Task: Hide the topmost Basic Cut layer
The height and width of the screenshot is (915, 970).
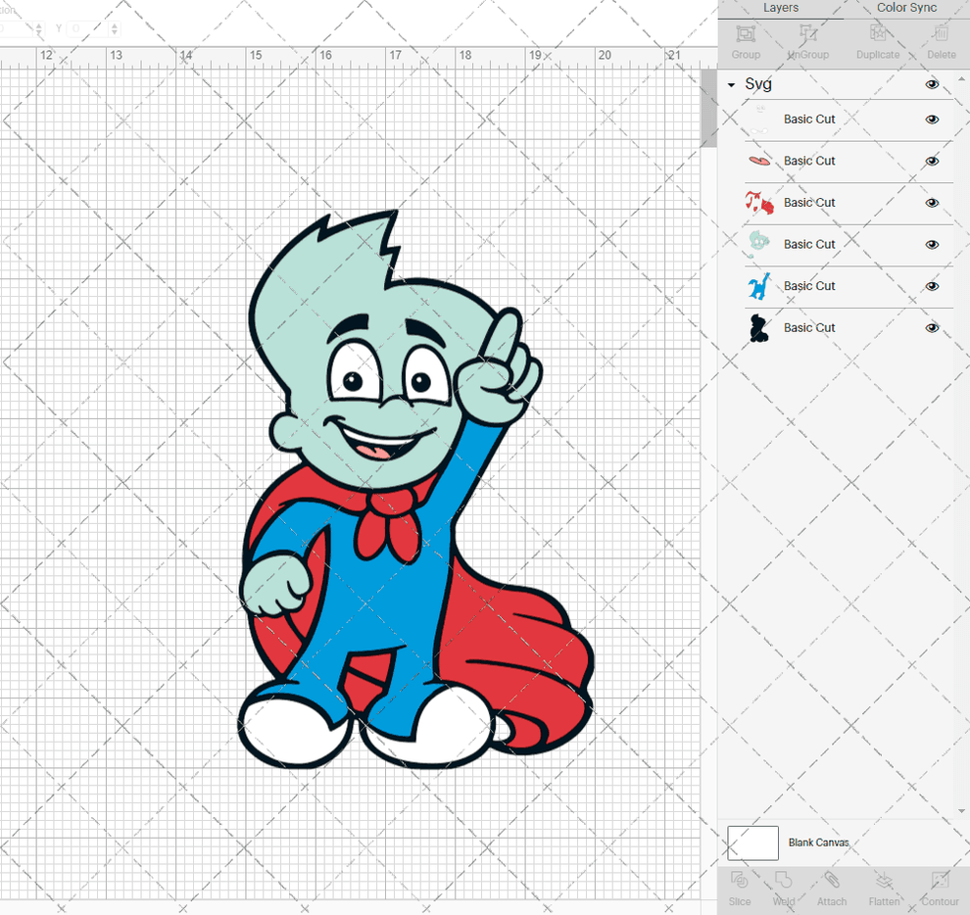Action: [931, 119]
